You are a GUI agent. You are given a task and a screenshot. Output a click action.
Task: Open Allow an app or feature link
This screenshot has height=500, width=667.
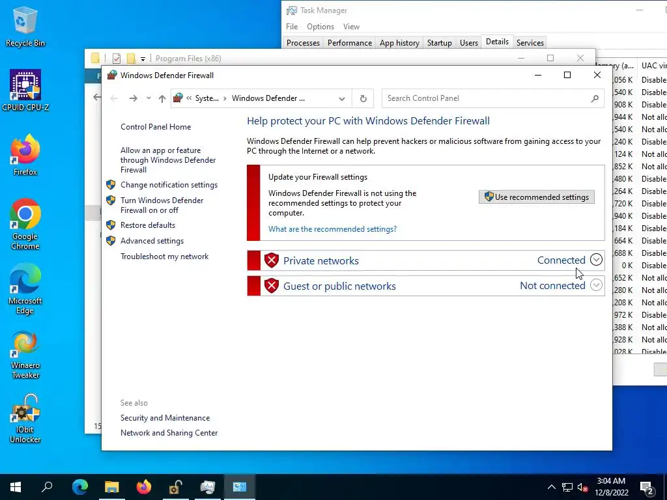point(168,160)
